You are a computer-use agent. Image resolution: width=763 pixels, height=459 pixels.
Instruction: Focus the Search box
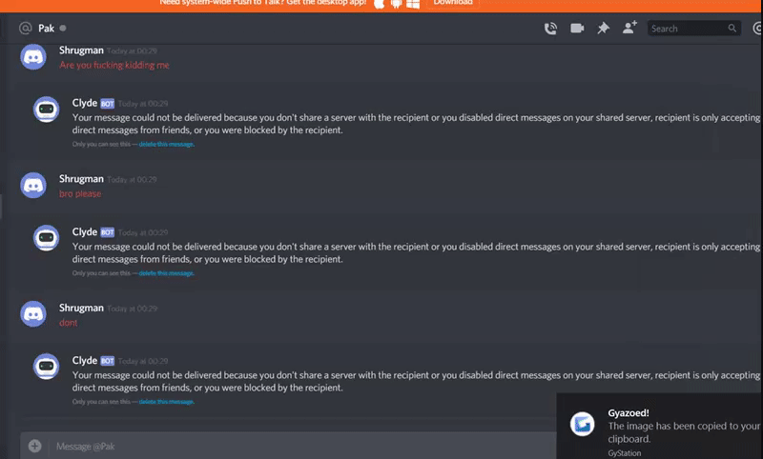click(694, 29)
